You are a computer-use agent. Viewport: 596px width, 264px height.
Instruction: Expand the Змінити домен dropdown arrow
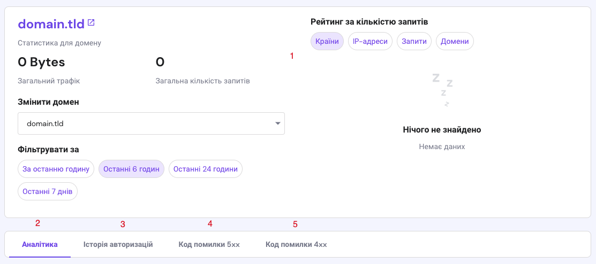tap(277, 123)
